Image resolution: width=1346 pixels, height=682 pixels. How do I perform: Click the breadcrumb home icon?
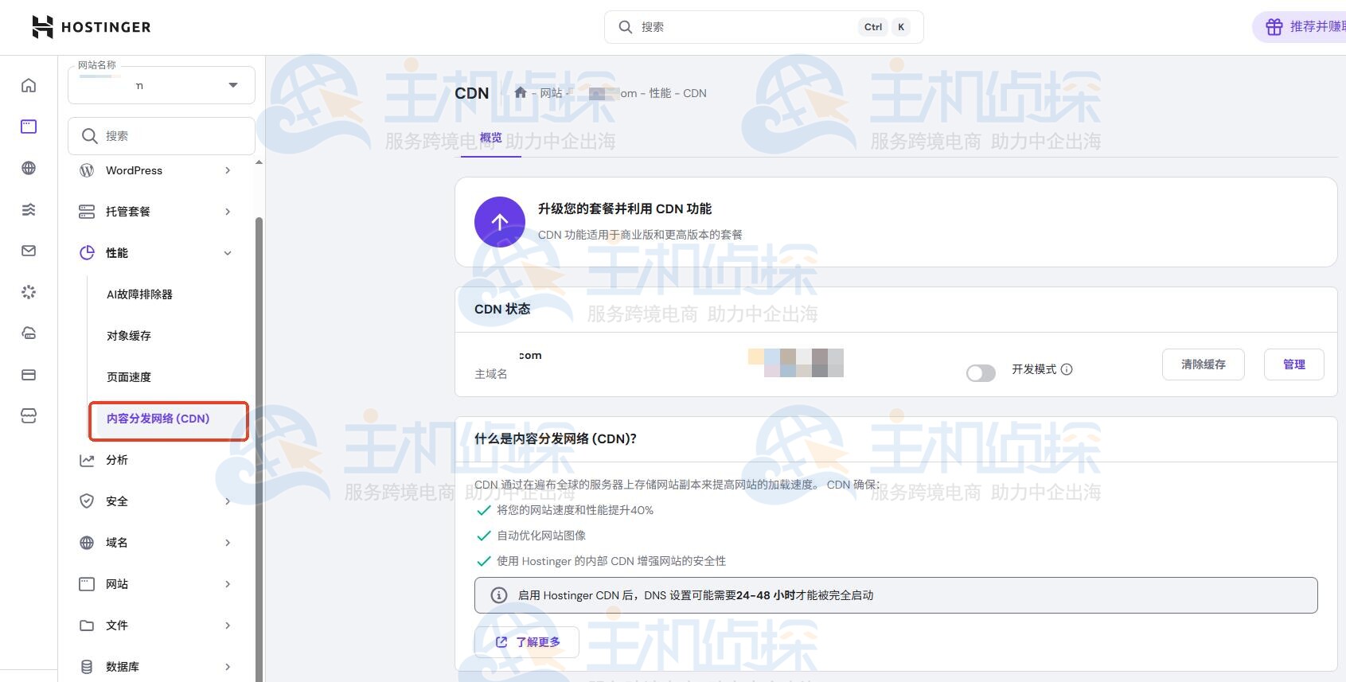tap(521, 92)
